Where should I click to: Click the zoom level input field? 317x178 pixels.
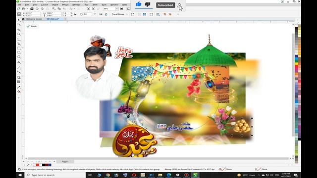[x=109, y=9]
